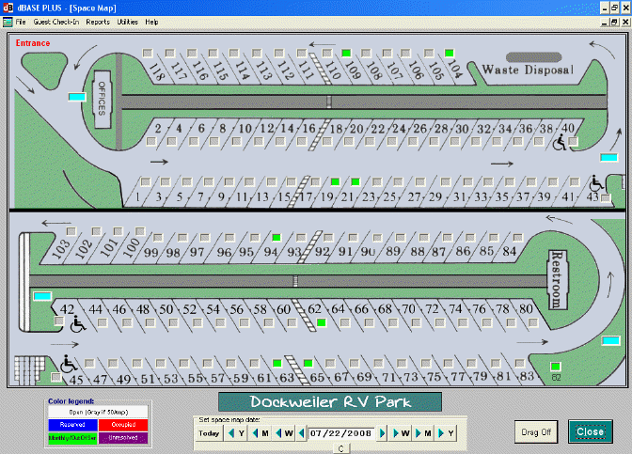This screenshot has height=454, width=632.
Task: Go back one month with left M
Action: coord(260,433)
